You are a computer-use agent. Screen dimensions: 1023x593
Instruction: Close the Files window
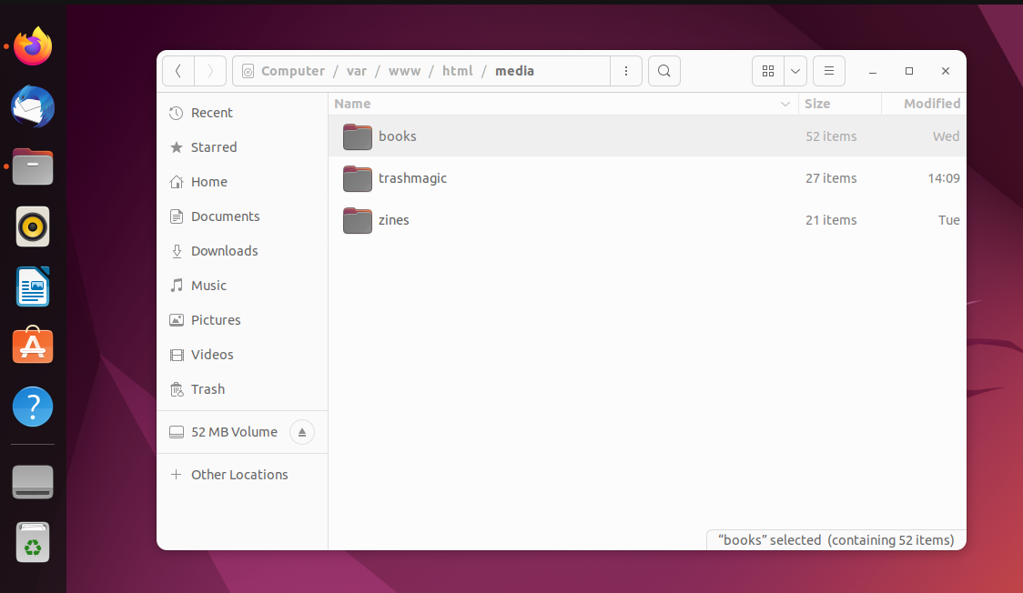(946, 71)
